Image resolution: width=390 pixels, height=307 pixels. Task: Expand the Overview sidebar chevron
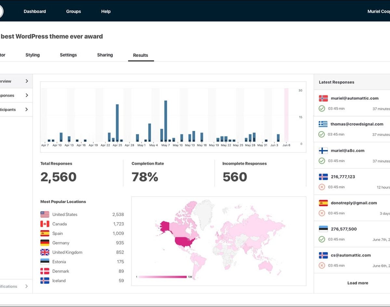[x=27, y=81]
